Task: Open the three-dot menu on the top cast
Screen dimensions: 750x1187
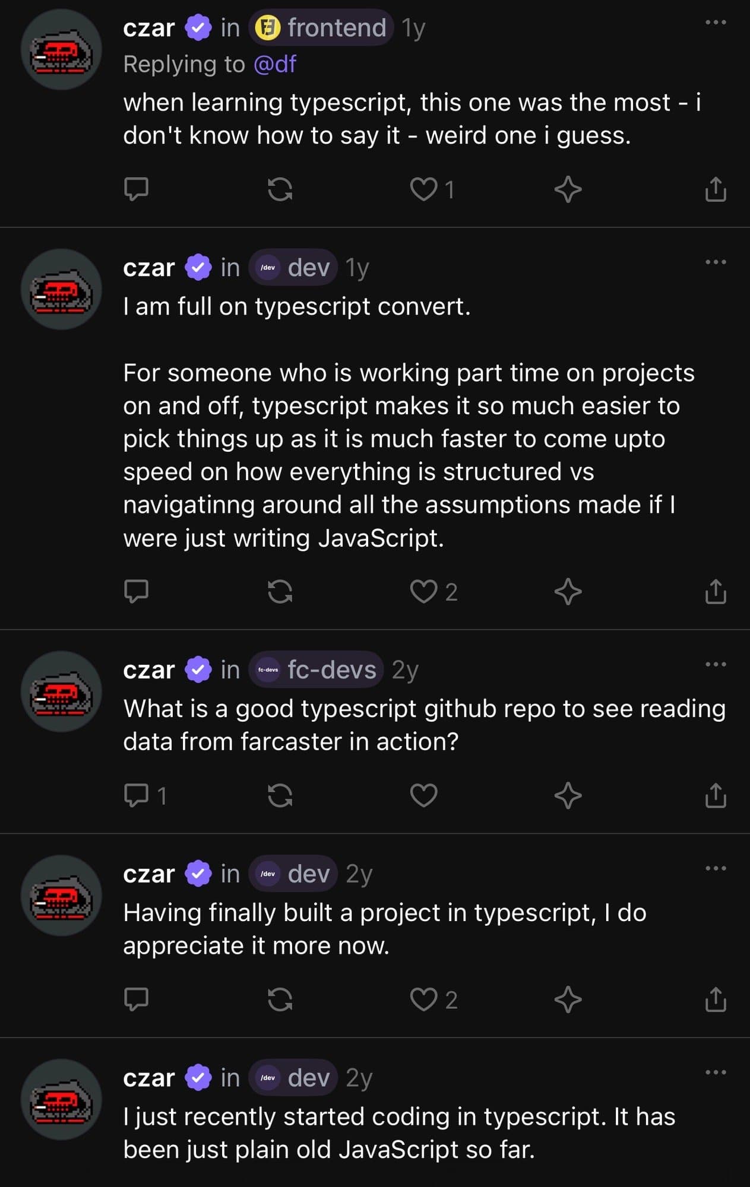Action: [x=716, y=22]
